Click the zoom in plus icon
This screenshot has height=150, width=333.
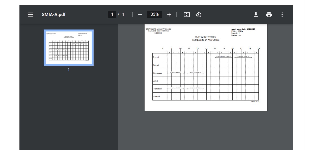click(x=169, y=15)
